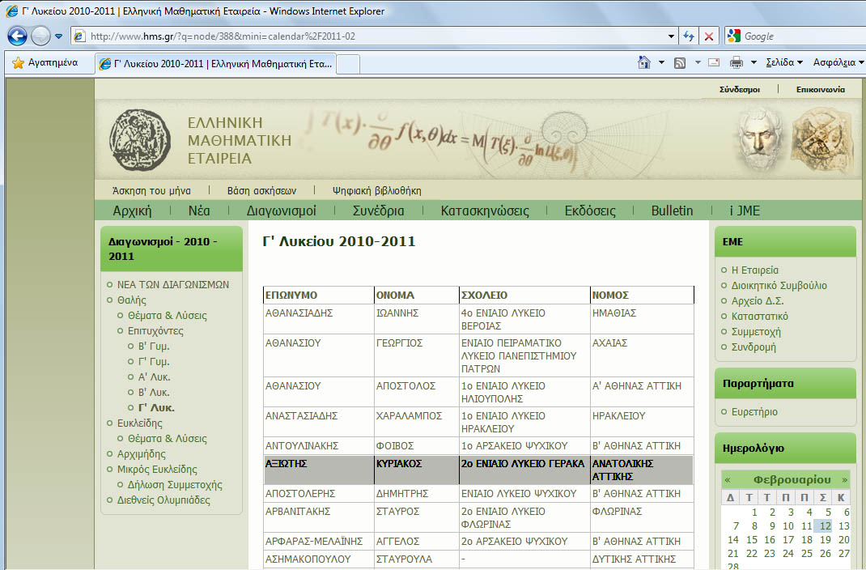866x570 pixels.
Task: Click the Σύνδεσμοι link at top
Action: 740,90
